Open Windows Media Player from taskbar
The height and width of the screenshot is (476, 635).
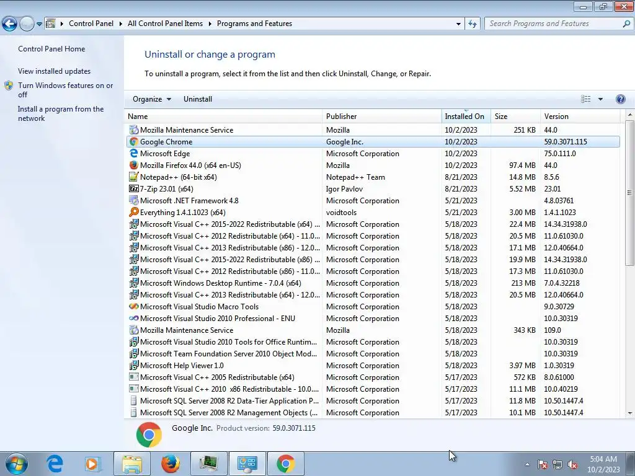point(92,464)
